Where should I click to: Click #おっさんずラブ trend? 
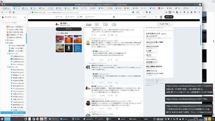click(x=152, y=36)
